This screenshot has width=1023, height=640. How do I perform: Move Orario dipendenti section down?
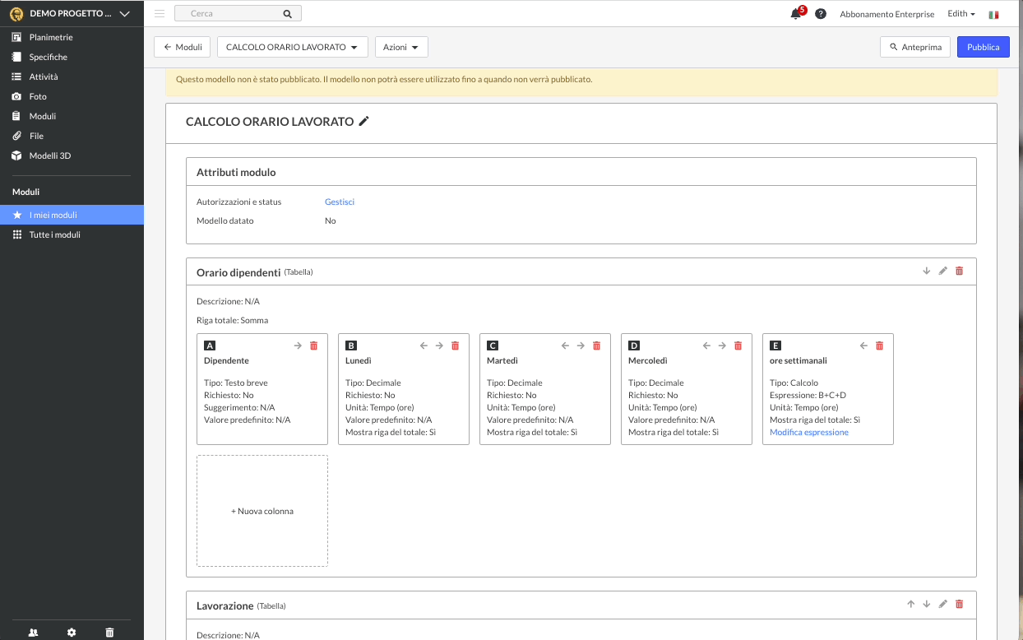(927, 271)
